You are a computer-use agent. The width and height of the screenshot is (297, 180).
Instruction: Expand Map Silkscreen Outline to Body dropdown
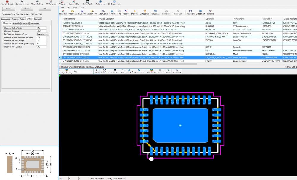[x=48, y=34]
